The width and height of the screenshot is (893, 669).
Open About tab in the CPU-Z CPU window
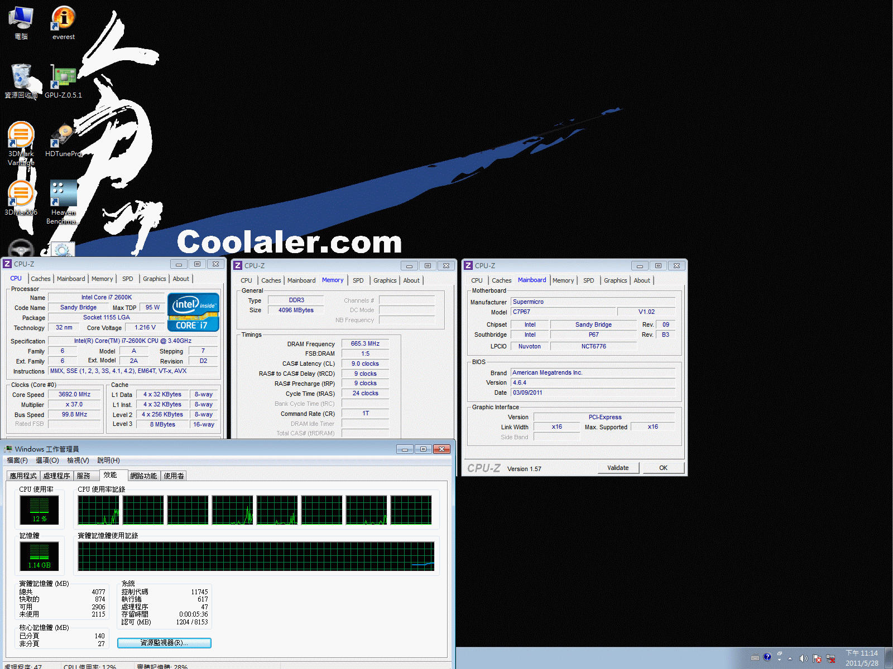click(x=181, y=279)
